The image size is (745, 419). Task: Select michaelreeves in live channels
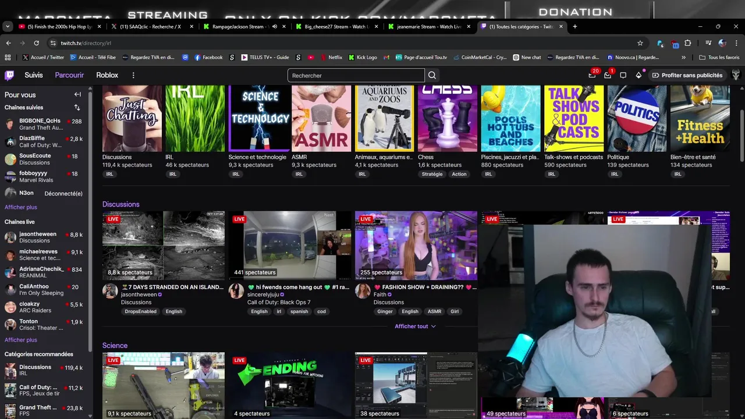(x=44, y=255)
